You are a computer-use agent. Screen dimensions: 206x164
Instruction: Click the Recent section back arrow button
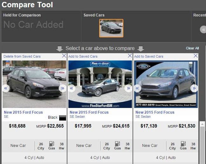click(203, 29)
